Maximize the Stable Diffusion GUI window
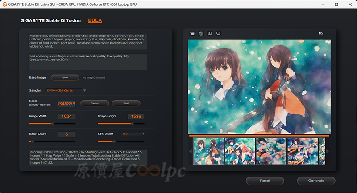The height and width of the screenshot is (193, 357). (x=336, y=4)
